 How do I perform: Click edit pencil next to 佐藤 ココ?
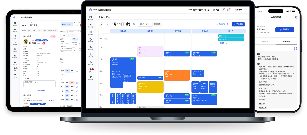(268, 29)
